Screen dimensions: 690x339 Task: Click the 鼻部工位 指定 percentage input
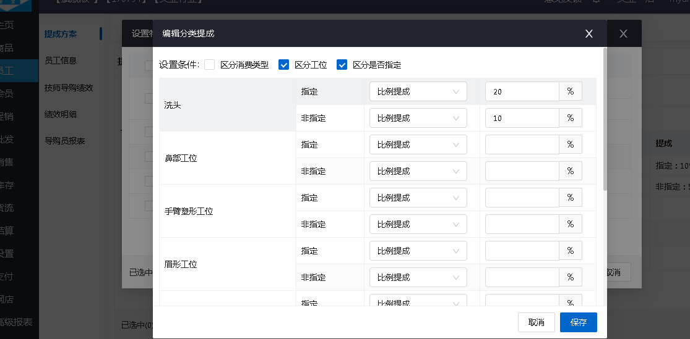(522, 144)
